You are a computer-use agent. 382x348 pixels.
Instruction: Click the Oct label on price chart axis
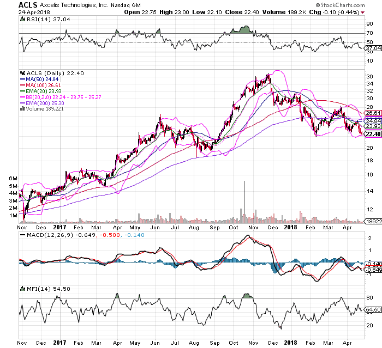(x=234, y=228)
